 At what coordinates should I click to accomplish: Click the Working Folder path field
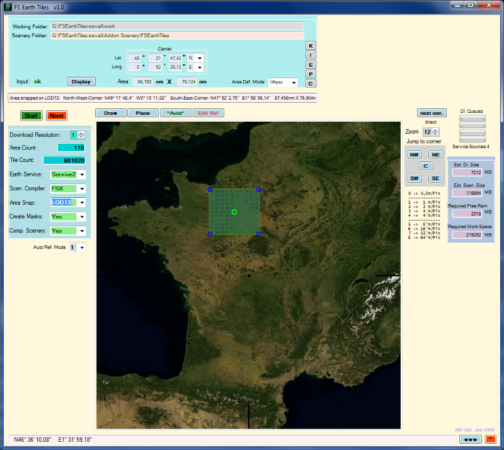178,26
